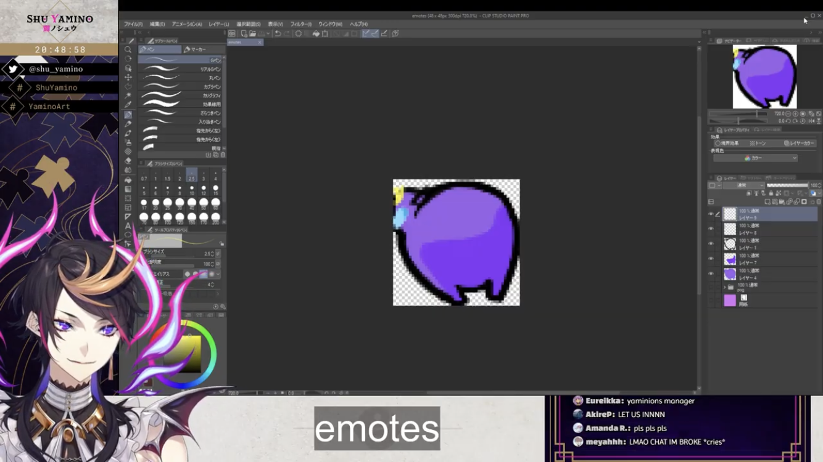Open the レイヤー(L) menu
The width and height of the screenshot is (823, 462).
click(x=219, y=24)
